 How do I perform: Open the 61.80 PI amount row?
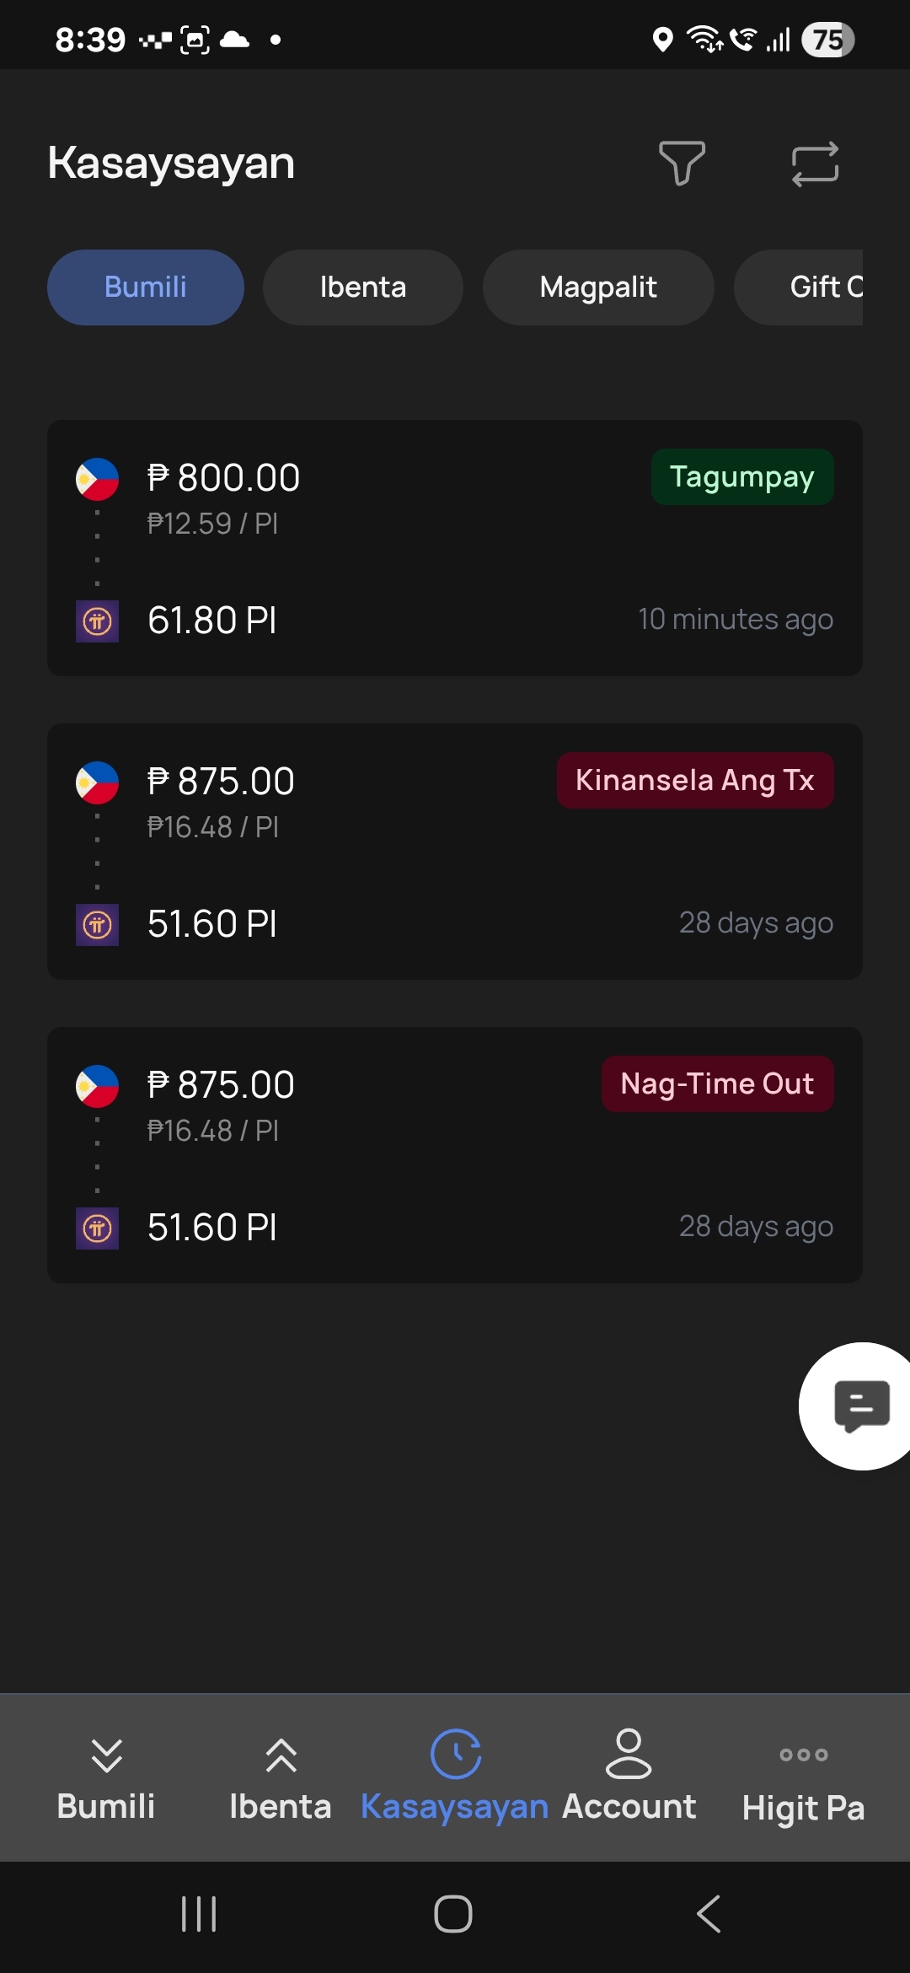(x=212, y=621)
